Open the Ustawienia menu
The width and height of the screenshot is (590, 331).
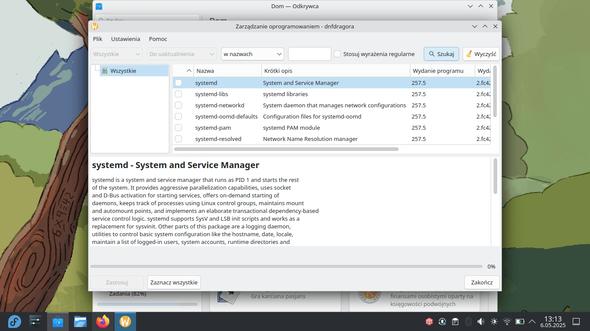pos(125,39)
